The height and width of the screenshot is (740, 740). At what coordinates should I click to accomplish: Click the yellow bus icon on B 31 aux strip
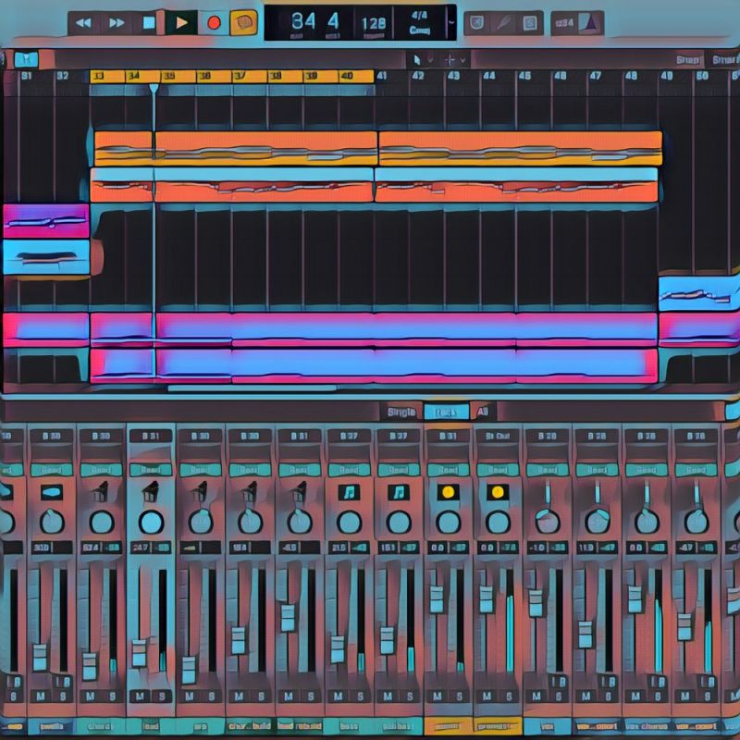[448, 493]
